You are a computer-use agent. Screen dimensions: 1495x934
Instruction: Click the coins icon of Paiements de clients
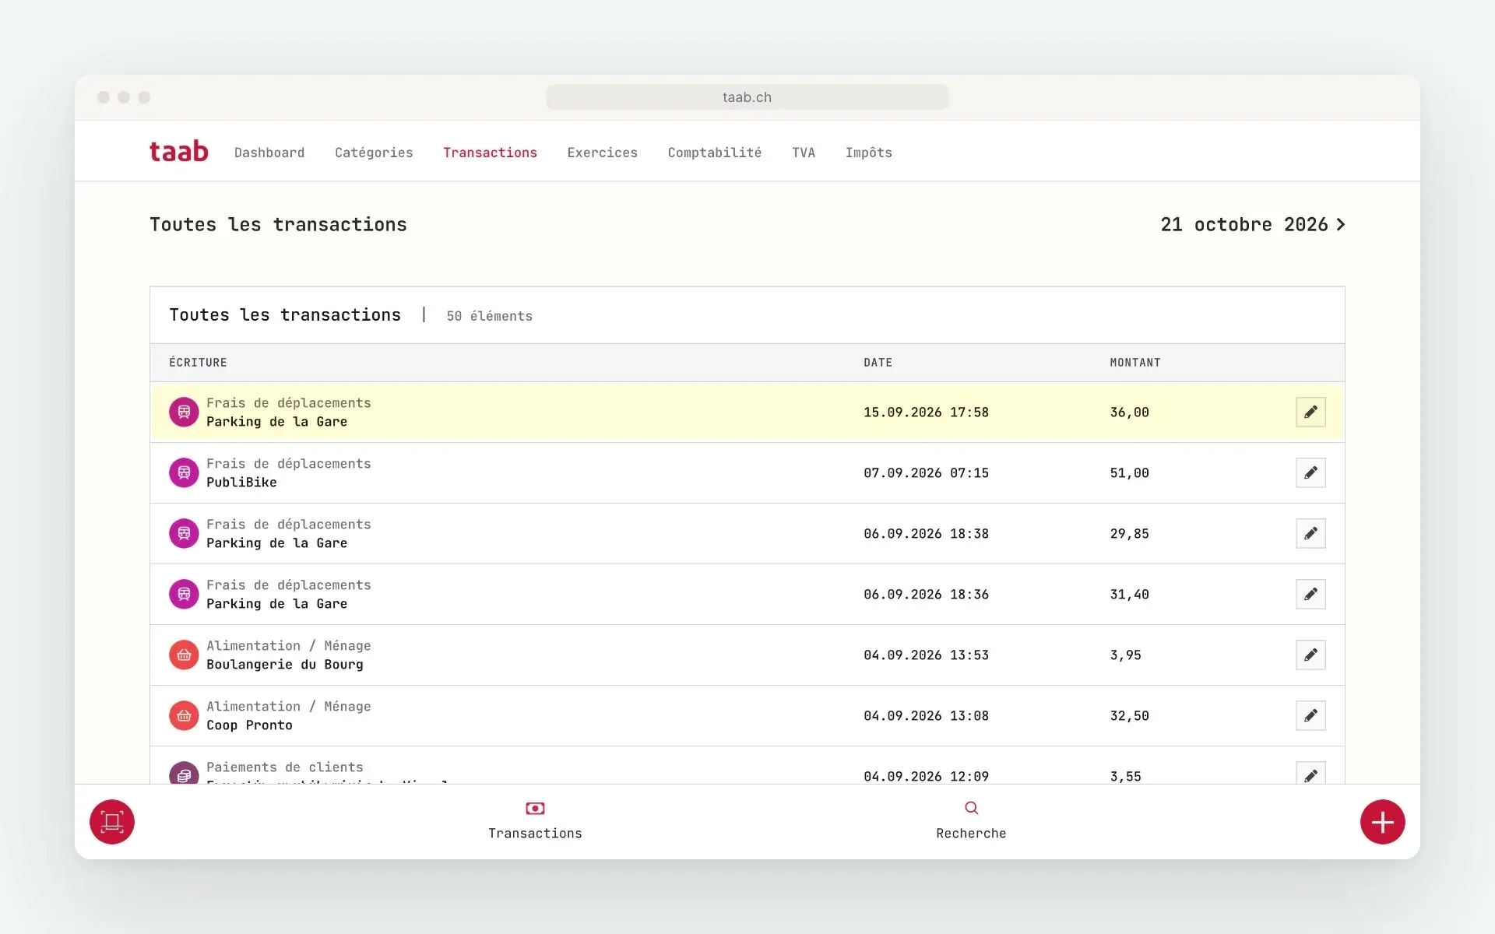(x=184, y=773)
